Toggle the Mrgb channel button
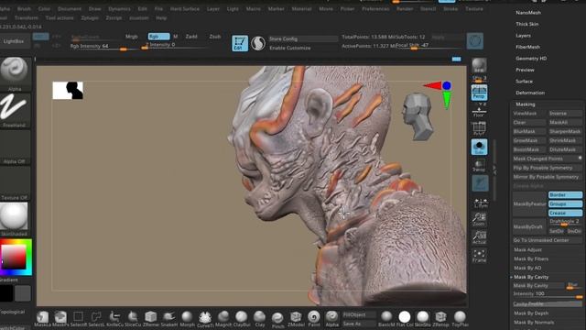This screenshot has height=330, width=586. pyautogui.click(x=132, y=37)
